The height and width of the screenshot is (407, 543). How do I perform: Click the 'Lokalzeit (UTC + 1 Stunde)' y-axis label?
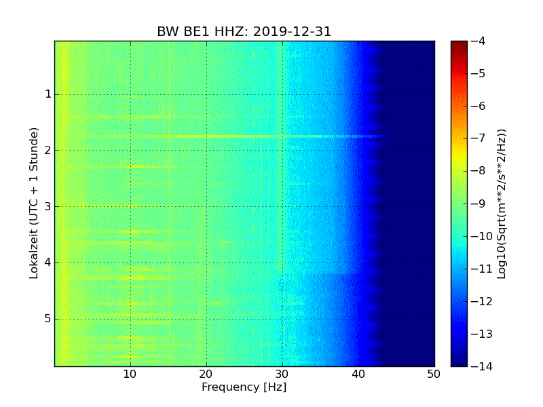pos(33,203)
